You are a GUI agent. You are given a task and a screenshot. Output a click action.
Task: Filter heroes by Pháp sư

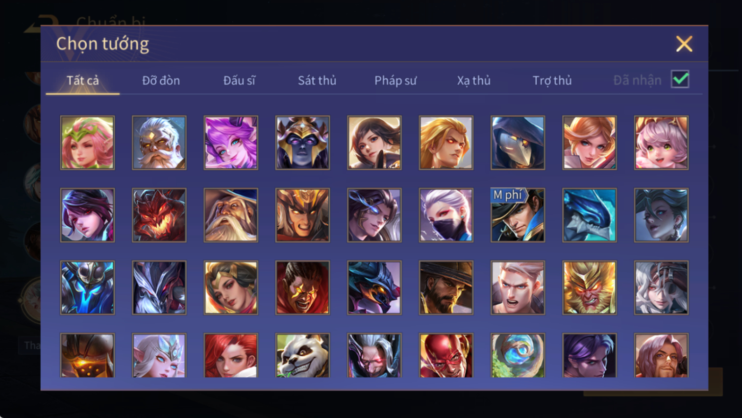click(x=396, y=80)
